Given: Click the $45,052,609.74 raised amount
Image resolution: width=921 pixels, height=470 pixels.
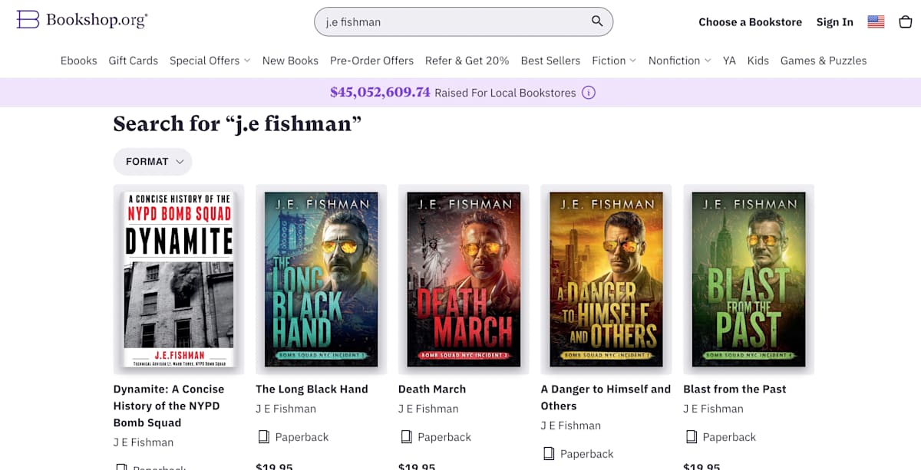Looking at the screenshot, I should click(380, 92).
